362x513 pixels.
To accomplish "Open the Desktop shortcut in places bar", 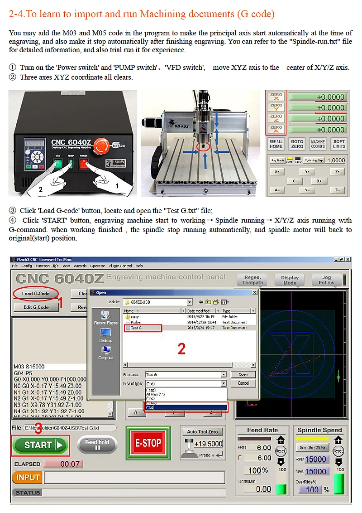I will click(x=106, y=336).
